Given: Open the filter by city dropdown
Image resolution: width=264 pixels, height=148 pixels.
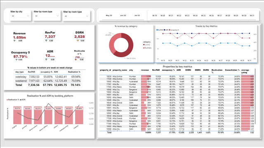Looking at the screenshot, I should click(x=20, y=16).
